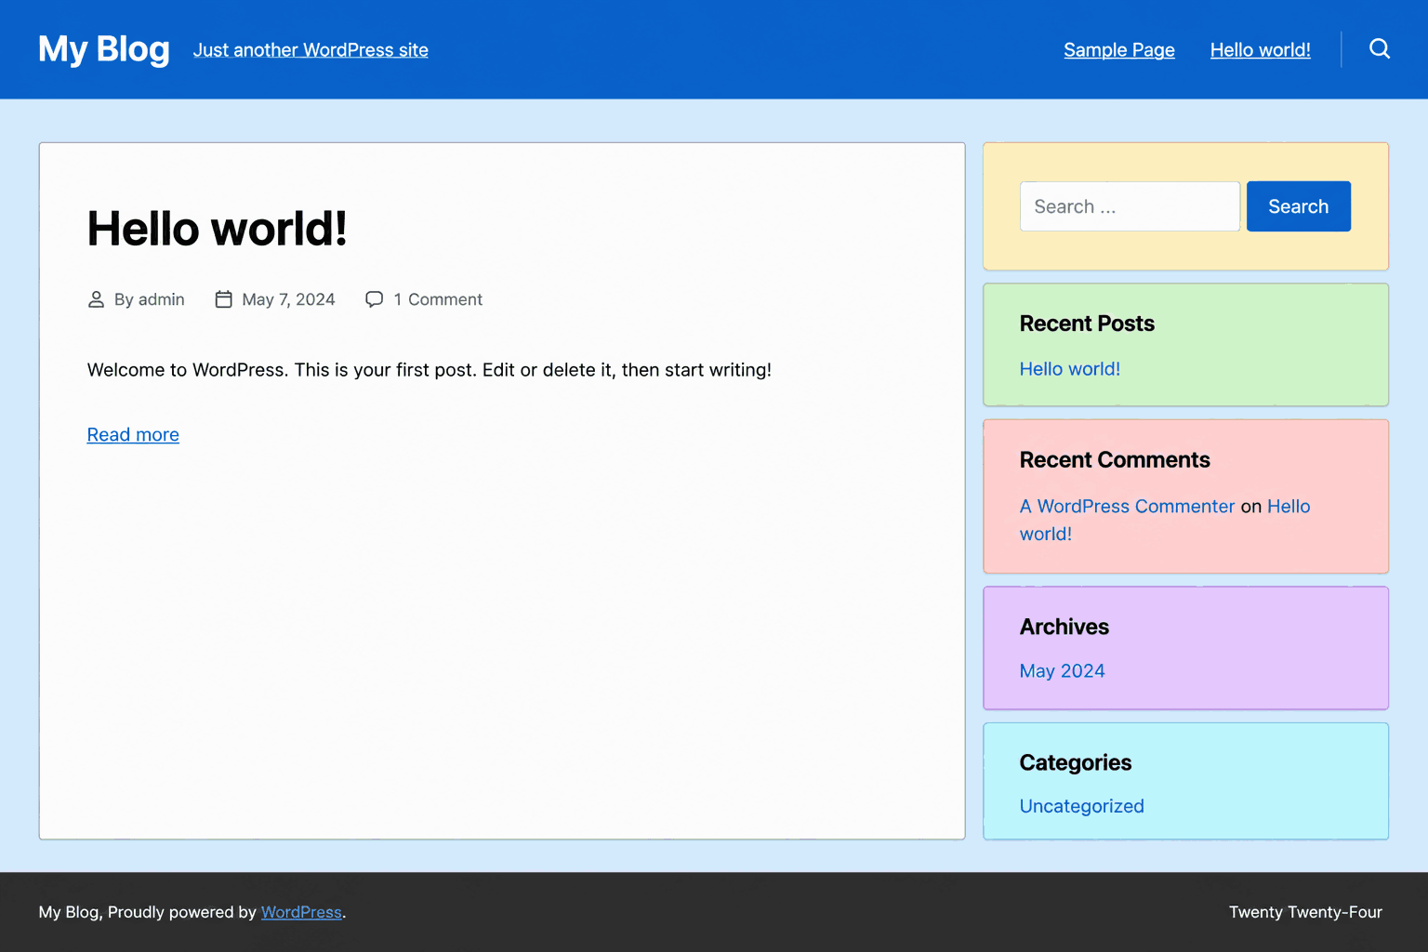This screenshot has width=1428, height=952.
Task: Click the blue Search button
Action: point(1299,206)
